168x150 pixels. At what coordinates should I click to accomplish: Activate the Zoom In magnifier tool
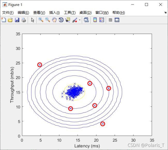click(x=41, y=20)
